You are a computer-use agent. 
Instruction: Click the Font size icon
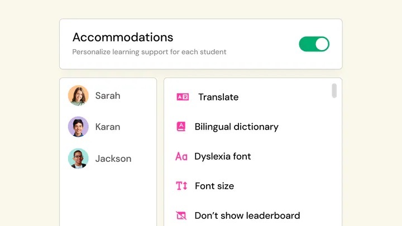181,186
